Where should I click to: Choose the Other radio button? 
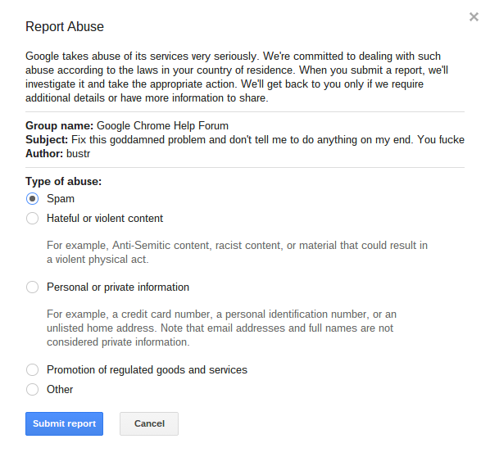pos(32,390)
